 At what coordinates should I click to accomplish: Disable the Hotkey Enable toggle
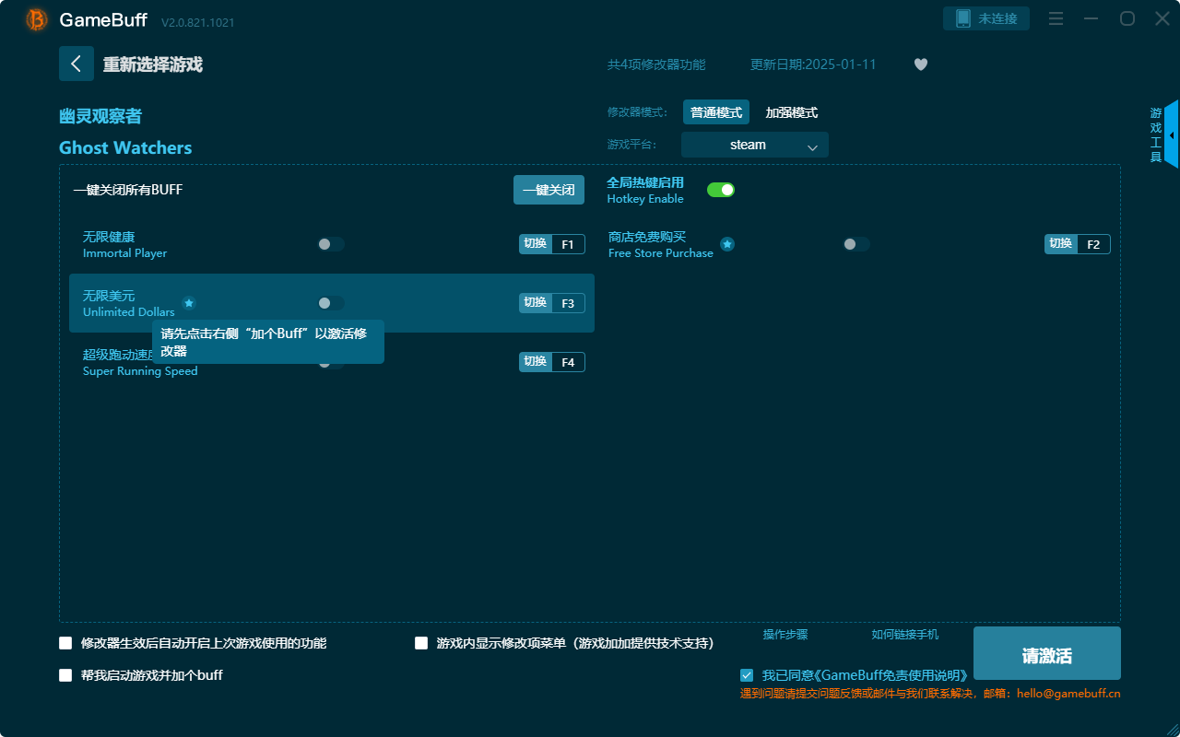[x=720, y=189]
